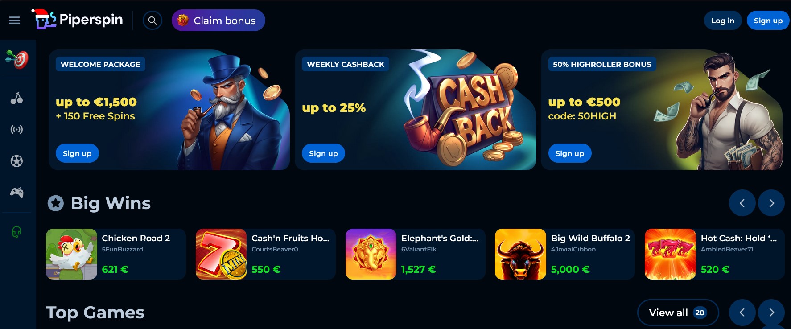This screenshot has width=791, height=329.
Task: Show previous Big Wins with left arrow
Action: click(x=742, y=203)
